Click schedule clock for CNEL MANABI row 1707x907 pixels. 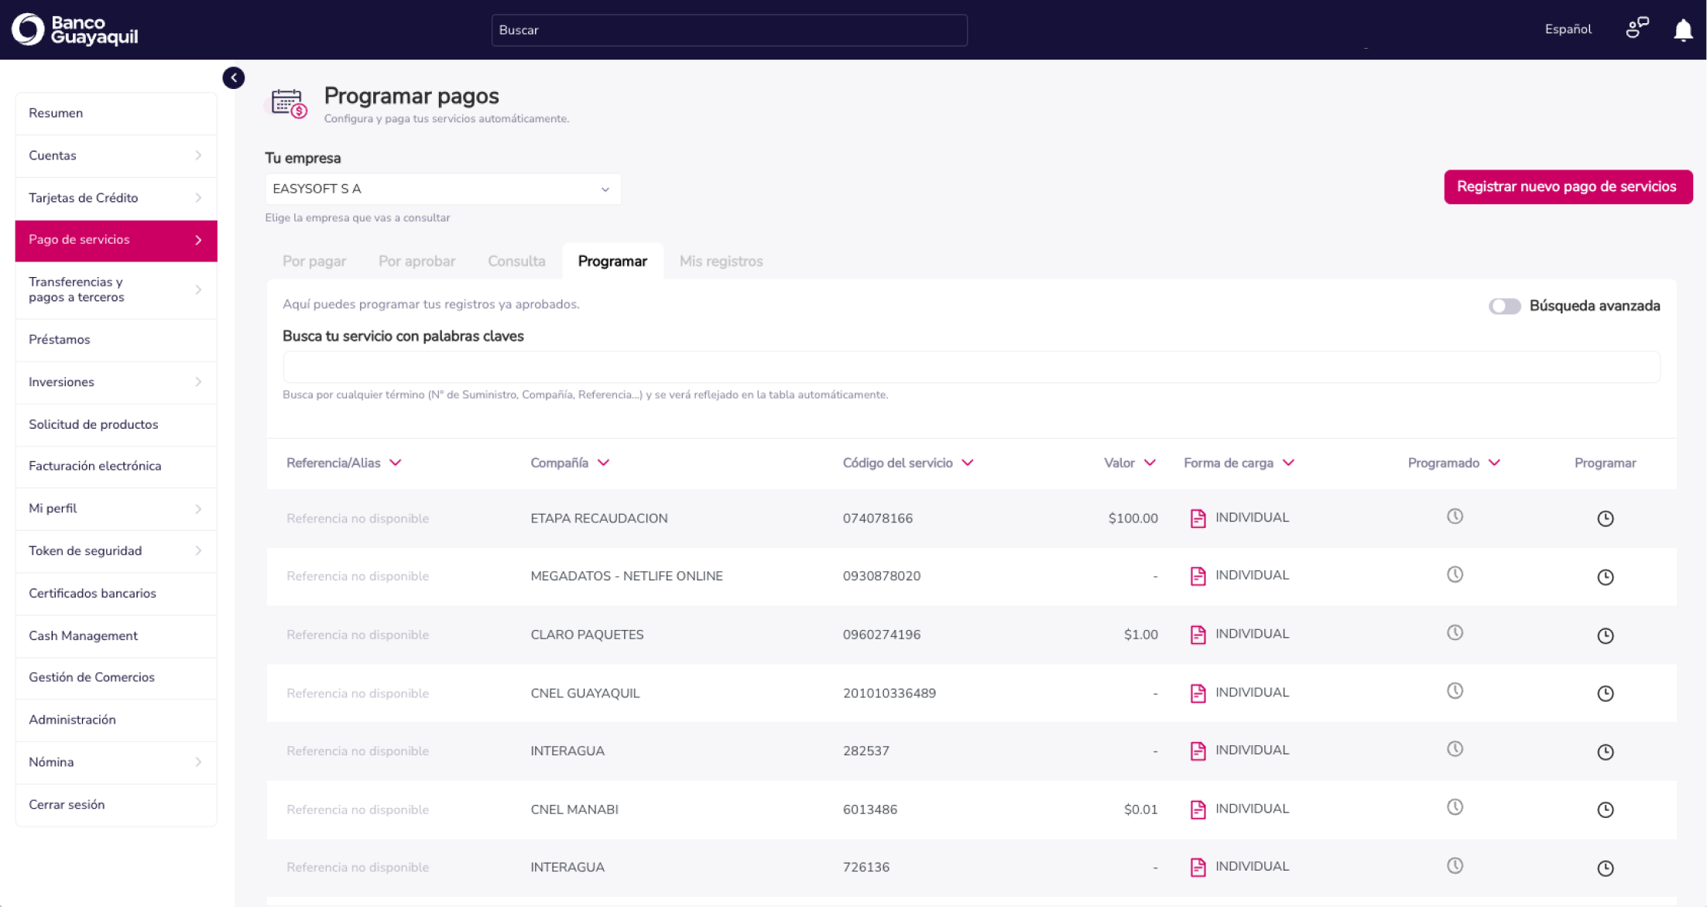pyautogui.click(x=1605, y=809)
